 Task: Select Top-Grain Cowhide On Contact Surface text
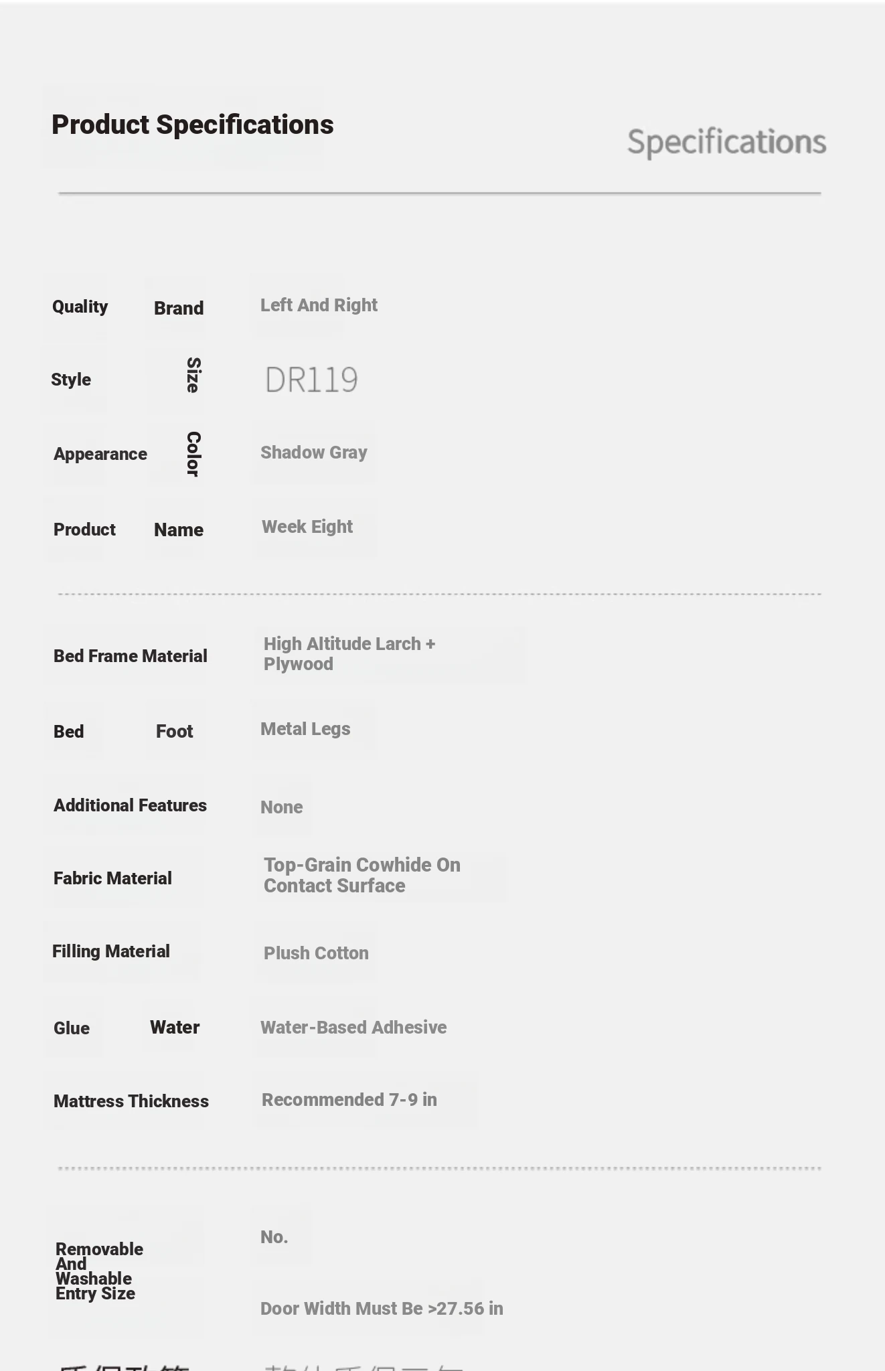[x=362, y=876]
